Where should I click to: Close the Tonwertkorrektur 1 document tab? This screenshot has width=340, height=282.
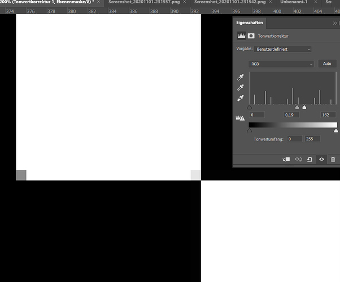98,2
